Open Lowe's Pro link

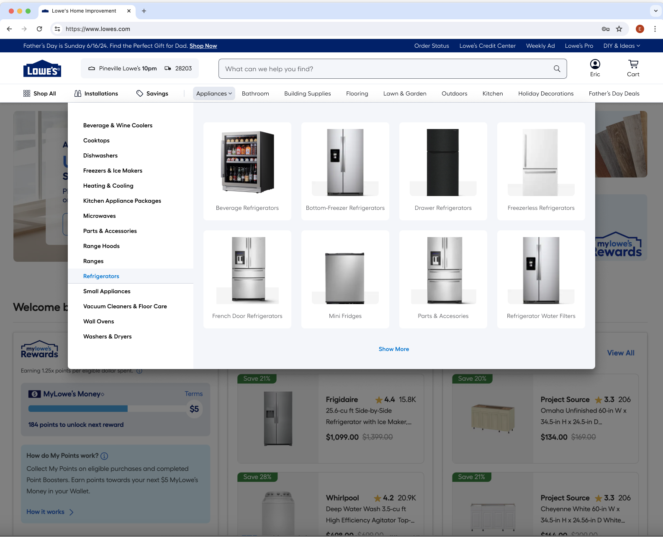point(579,46)
